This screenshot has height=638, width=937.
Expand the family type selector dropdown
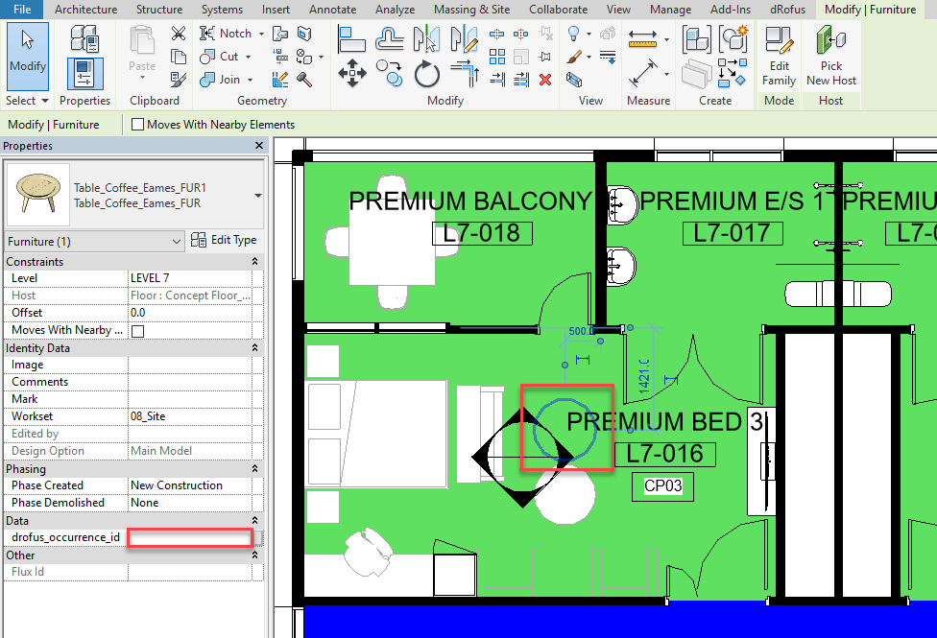(x=257, y=195)
